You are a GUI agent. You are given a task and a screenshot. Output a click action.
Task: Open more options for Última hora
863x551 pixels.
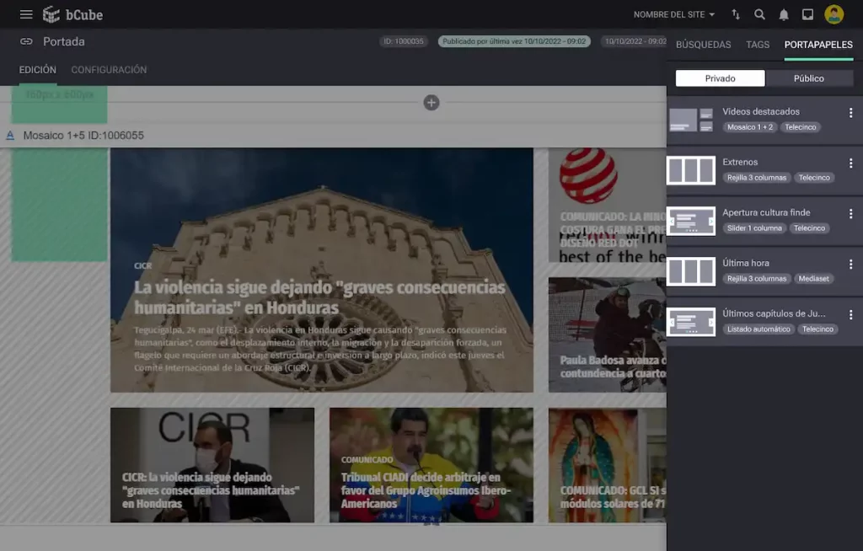point(850,265)
